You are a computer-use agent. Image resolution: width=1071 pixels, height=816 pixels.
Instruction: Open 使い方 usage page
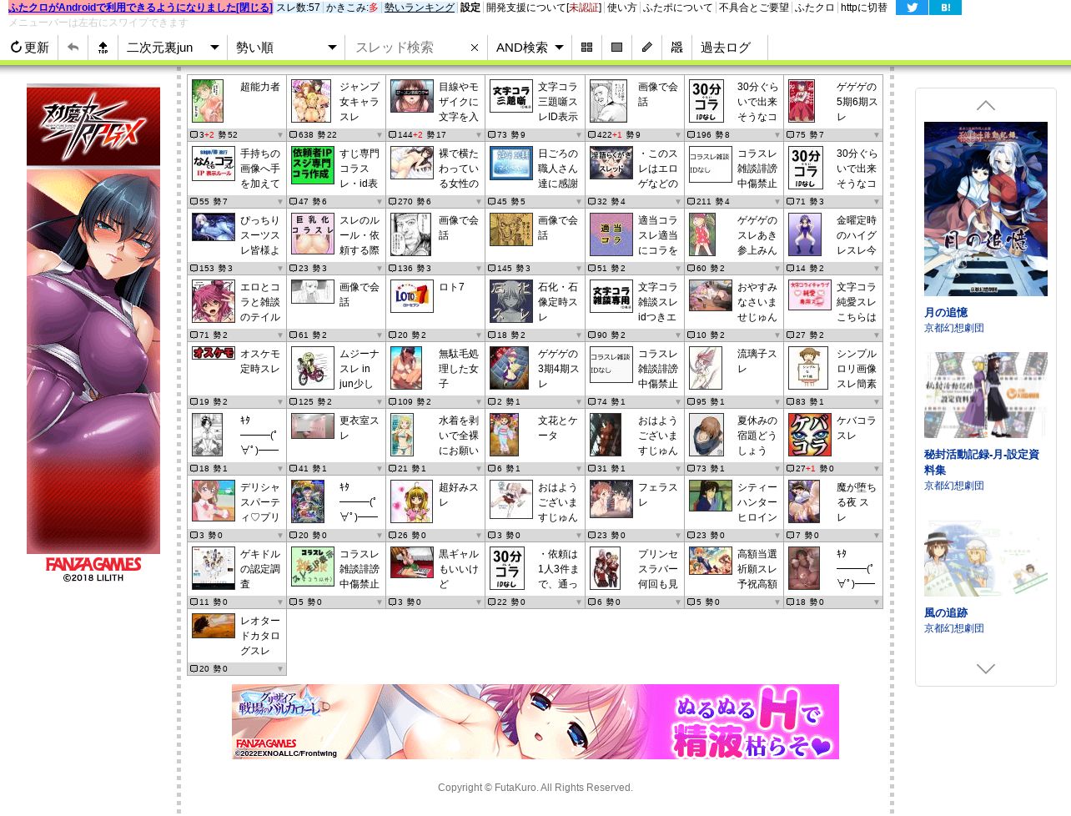pyautogui.click(x=621, y=8)
